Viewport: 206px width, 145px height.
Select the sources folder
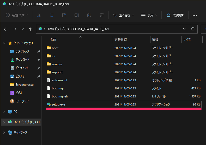(124, 64)
